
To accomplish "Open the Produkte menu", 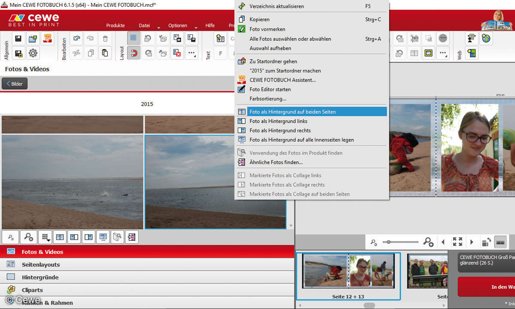I will pos(115,25).
